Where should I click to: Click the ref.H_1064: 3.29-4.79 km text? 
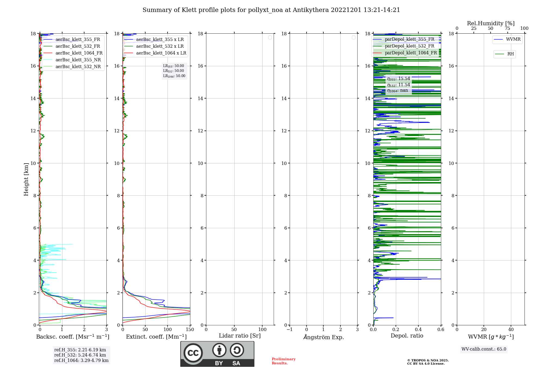pyautogui.click(x=81, y=361)
